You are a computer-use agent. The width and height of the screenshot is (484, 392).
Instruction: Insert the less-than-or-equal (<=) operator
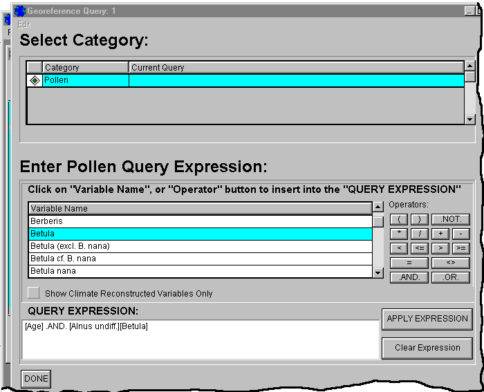pyautogui.click(x=419, y=248)
